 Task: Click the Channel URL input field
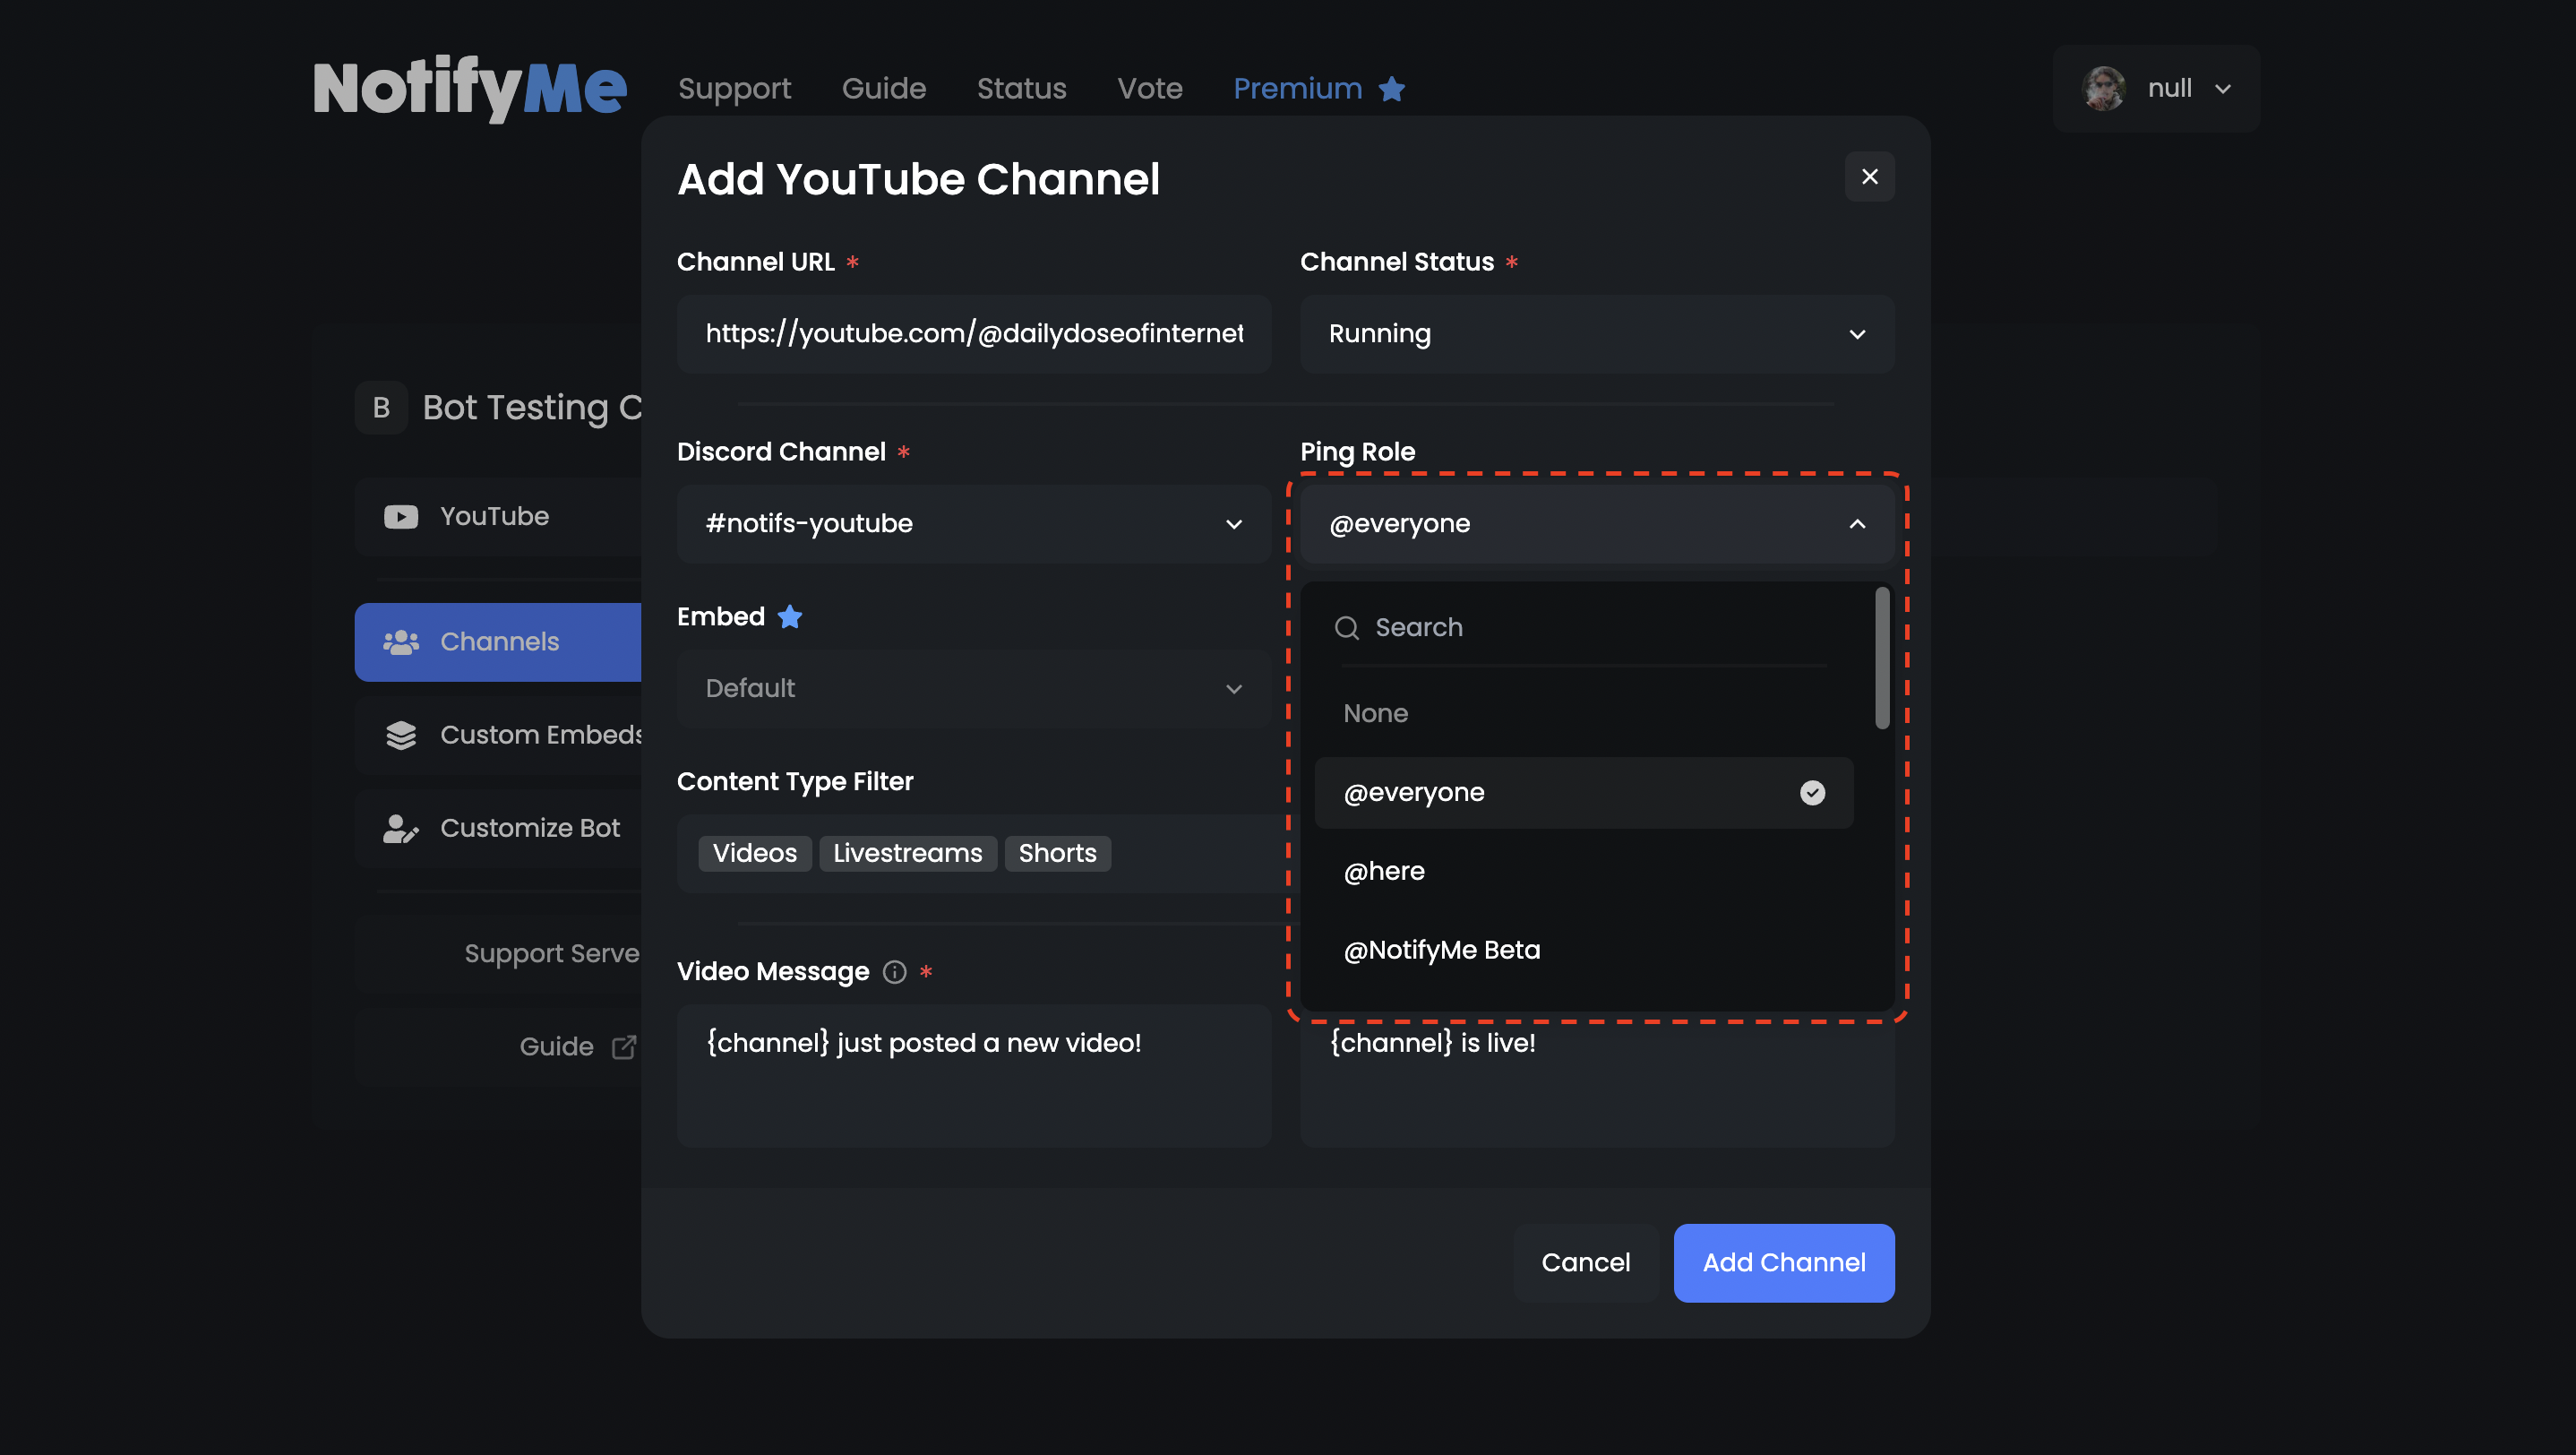coord(973,334)
